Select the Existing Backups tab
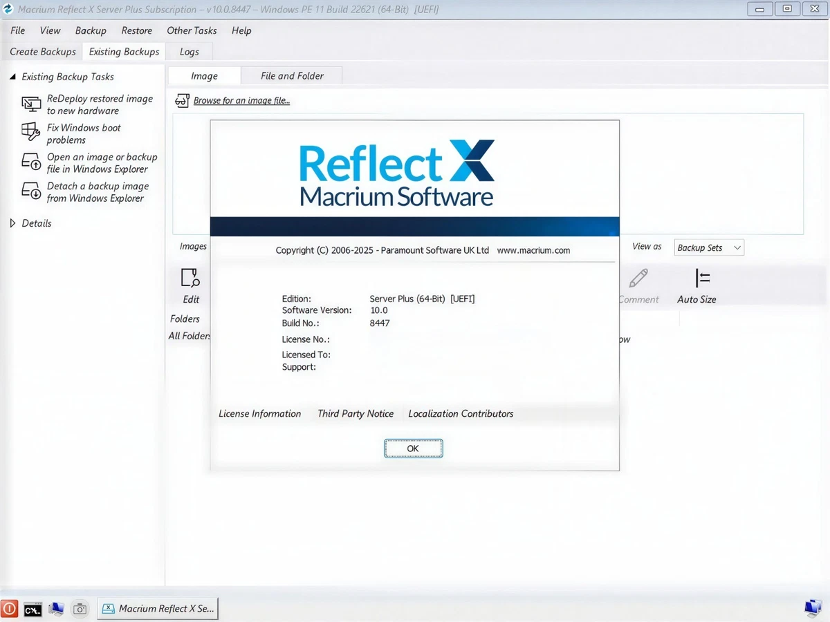This screenshot has width=830, height=622. (124, 52)
